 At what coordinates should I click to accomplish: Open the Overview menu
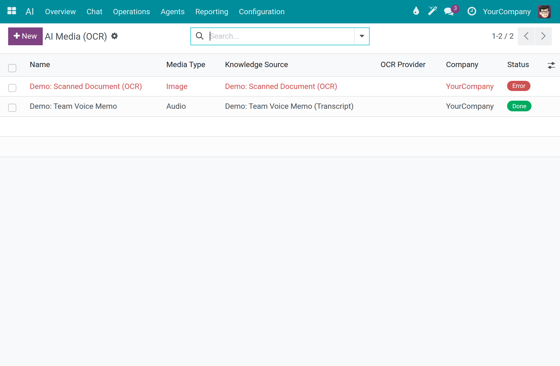click(x=60, y=11)
